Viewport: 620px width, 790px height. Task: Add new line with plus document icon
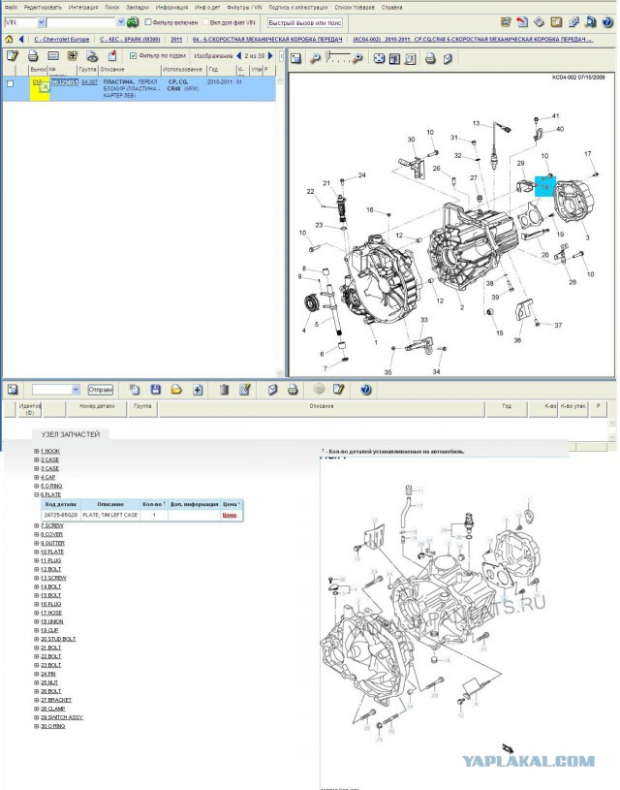198,389
